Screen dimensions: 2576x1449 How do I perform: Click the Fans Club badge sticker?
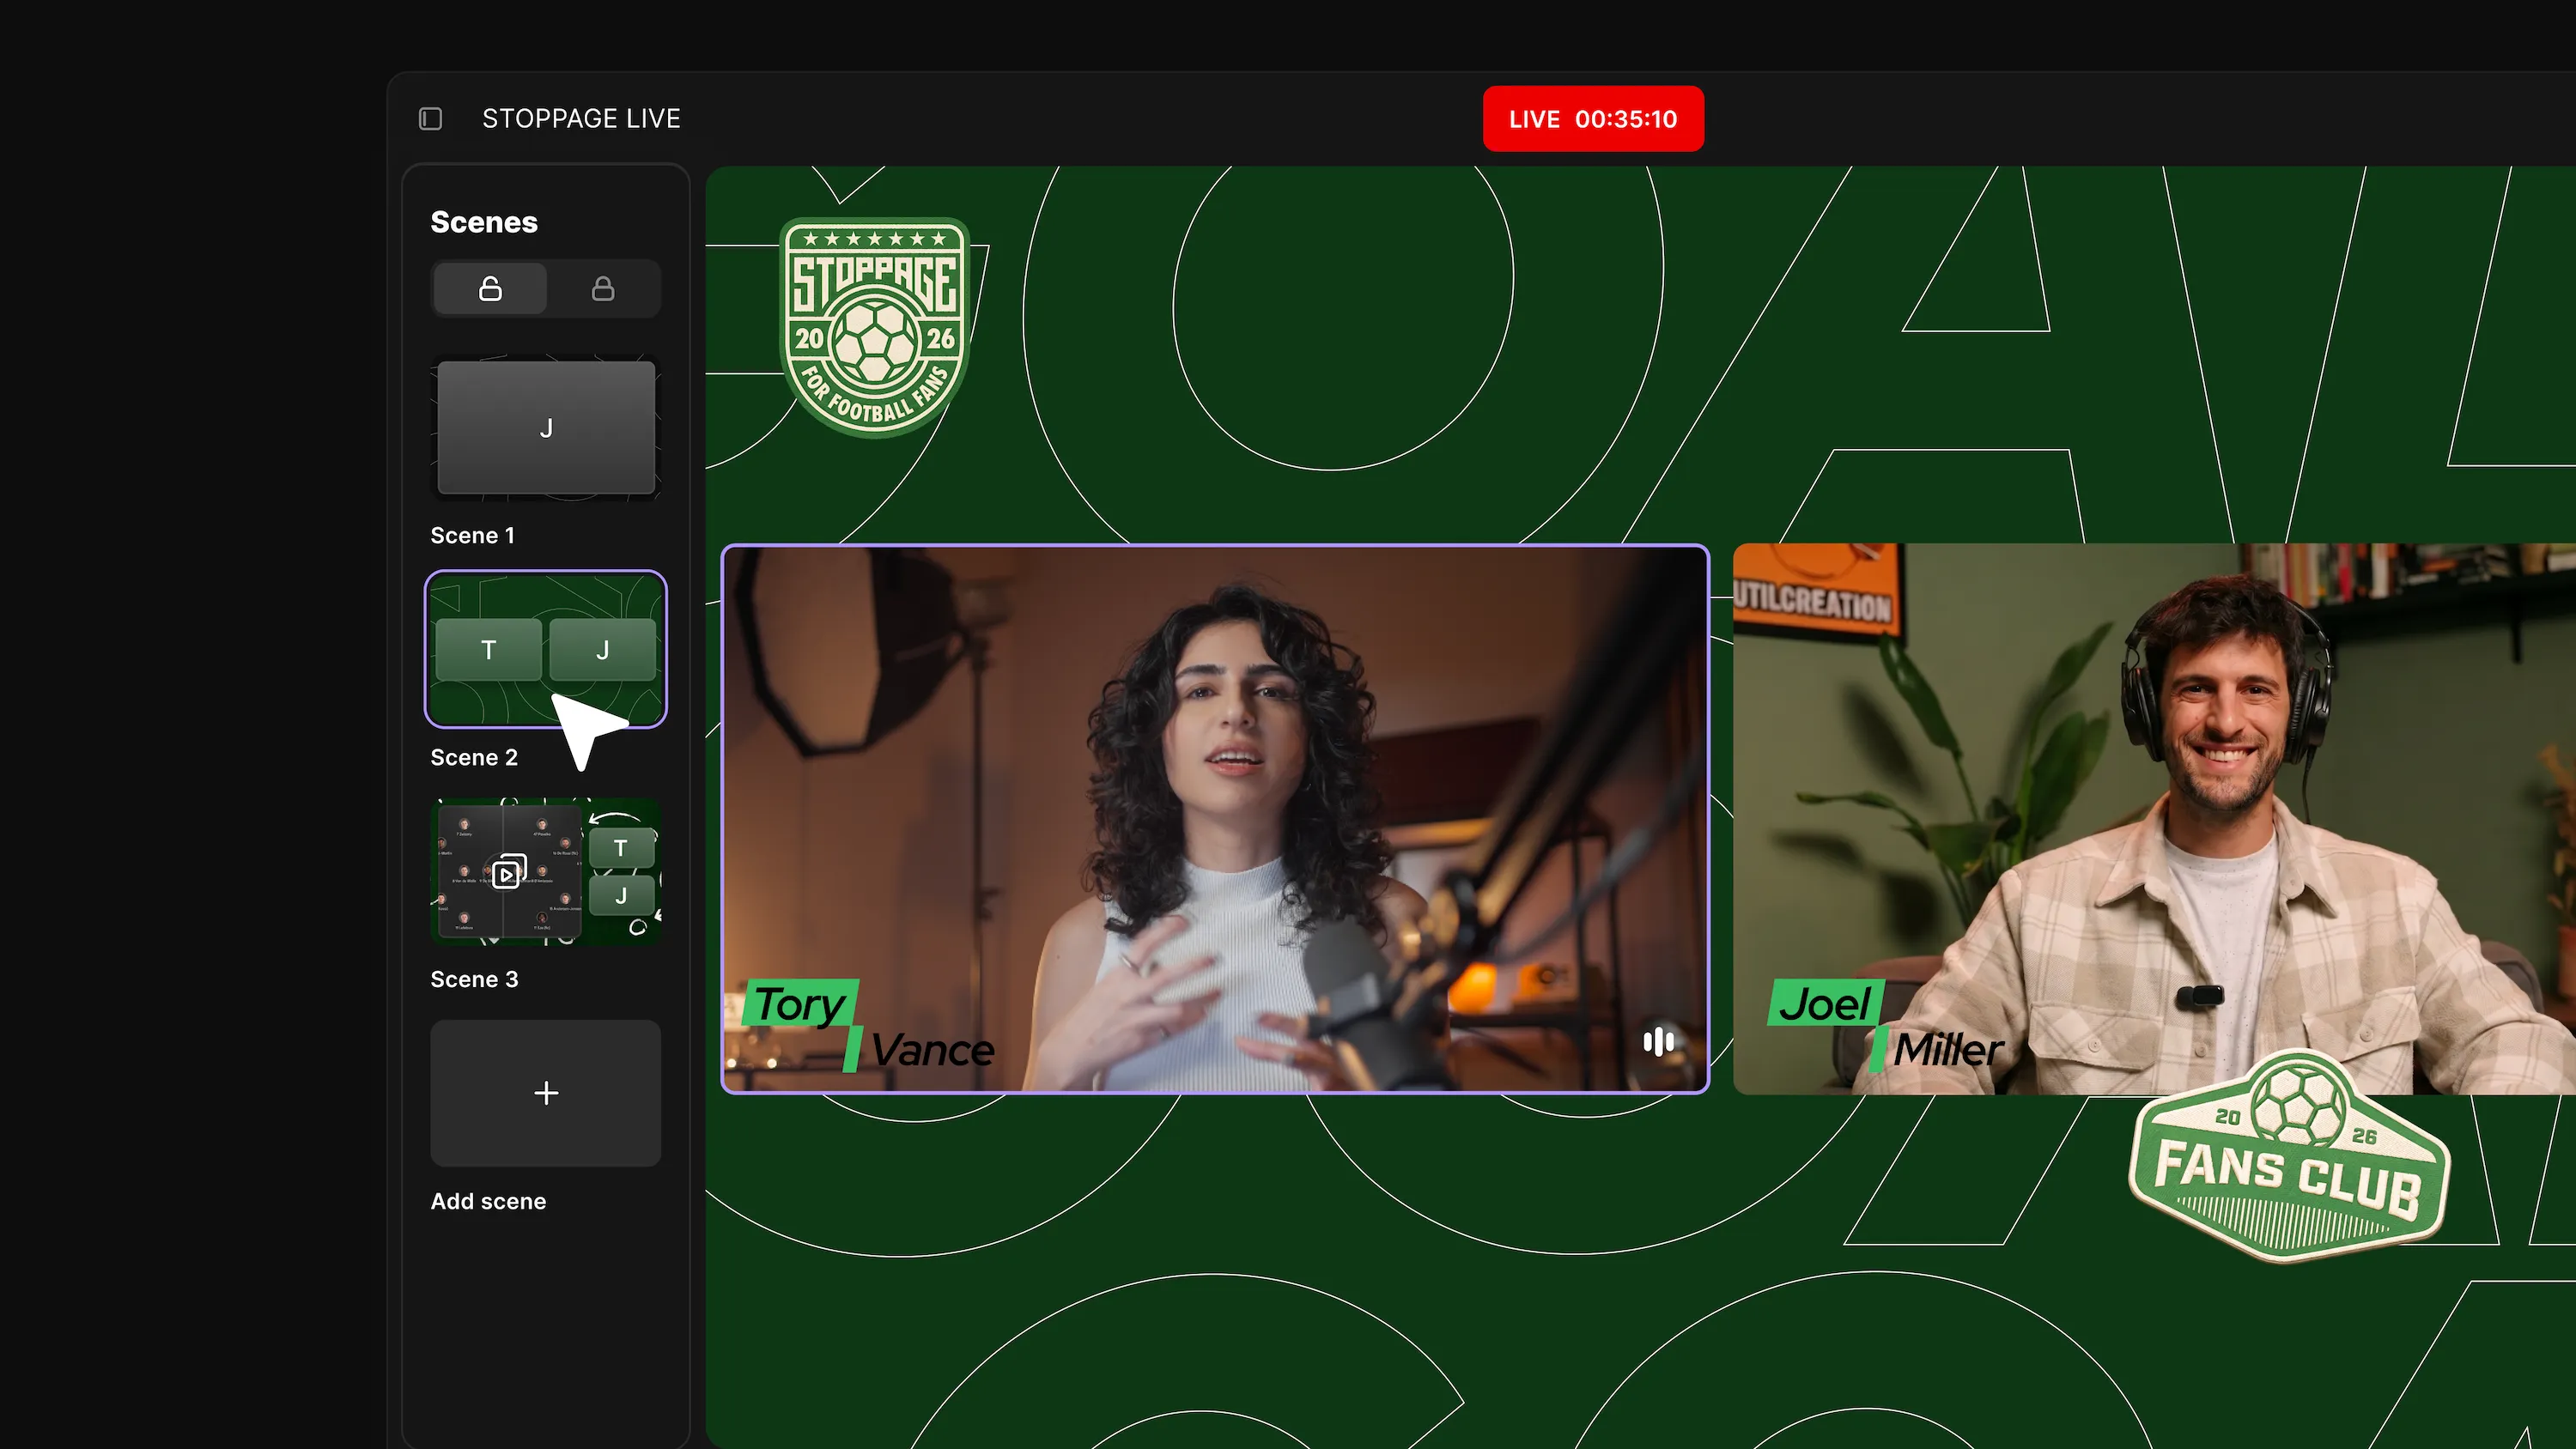click(2289, 1155)
